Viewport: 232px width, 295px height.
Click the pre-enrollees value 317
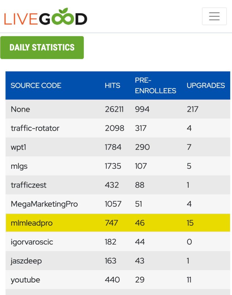[141, 128]
